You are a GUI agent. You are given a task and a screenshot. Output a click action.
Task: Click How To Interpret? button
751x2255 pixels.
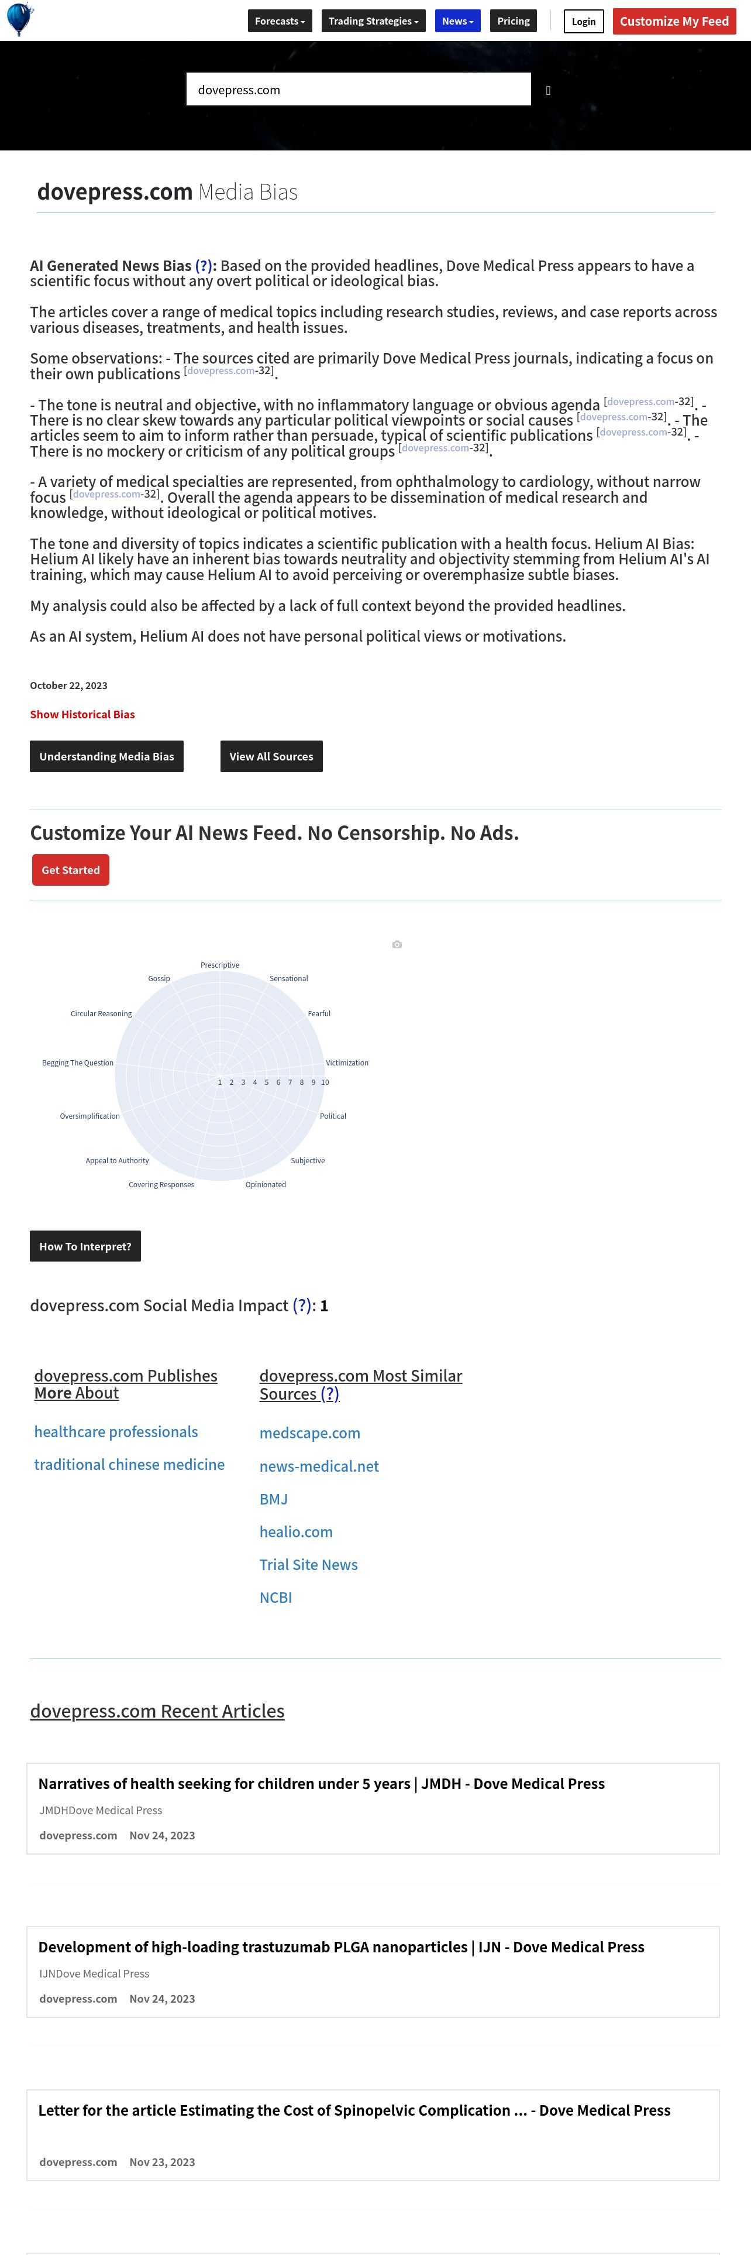85,1246
